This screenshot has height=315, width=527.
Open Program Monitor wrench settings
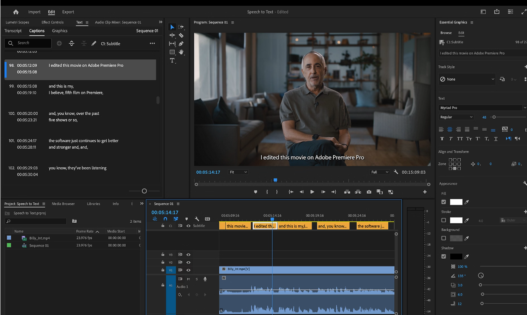tap(396, 172)
